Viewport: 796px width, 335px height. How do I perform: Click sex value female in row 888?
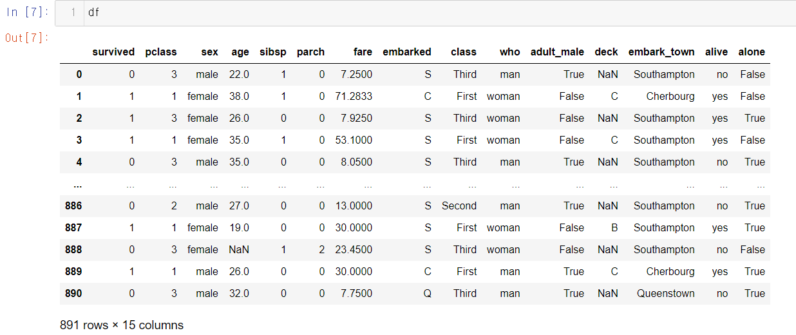[x=203, y=249]
